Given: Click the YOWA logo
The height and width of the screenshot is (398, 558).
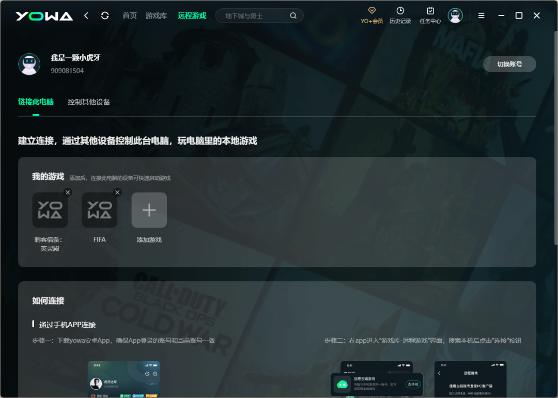Looking at the screenshot, I should click(x=44, y=15).
